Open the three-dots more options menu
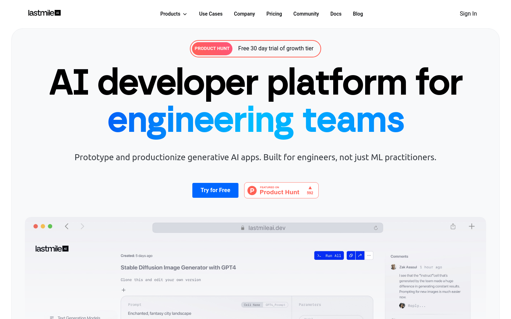Image resolution: width=511 pixels, height=319 pixels. (x=369, y=256)
